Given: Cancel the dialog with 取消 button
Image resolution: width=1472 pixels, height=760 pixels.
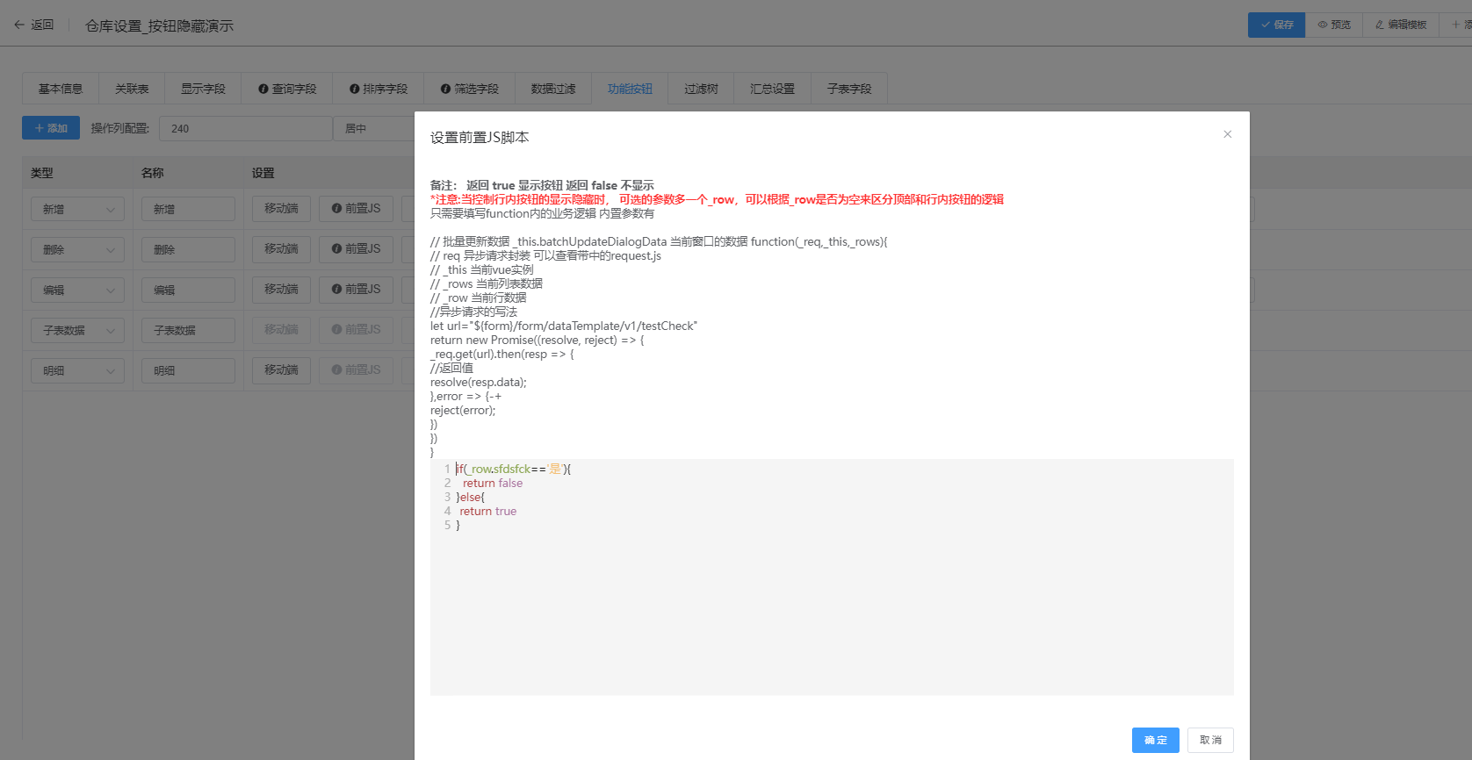Looking at the screenshot, I should pyautogui.click(x=1210, y=740).
